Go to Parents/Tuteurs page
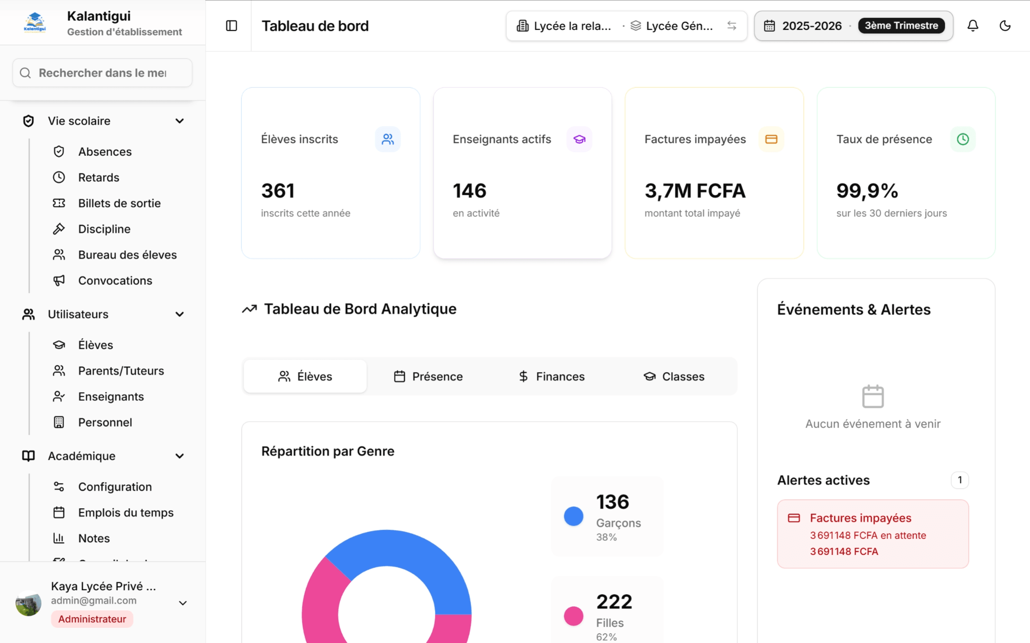Screen dimensions: 1030x643 tap(121, 371)
